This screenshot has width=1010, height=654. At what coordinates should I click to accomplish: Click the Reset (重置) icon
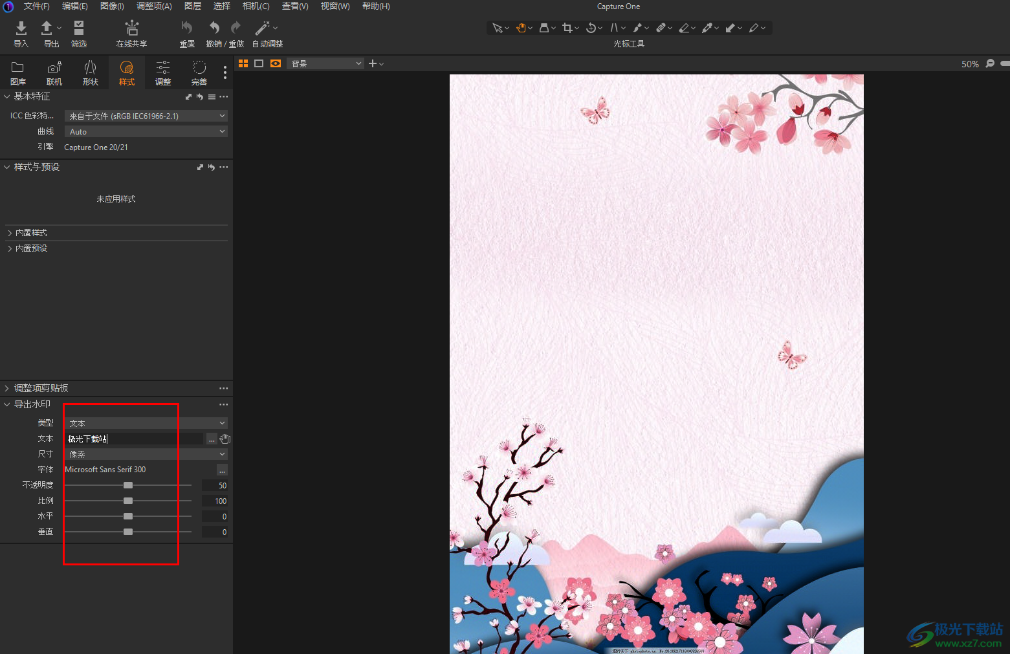click(x=187, y=28)
